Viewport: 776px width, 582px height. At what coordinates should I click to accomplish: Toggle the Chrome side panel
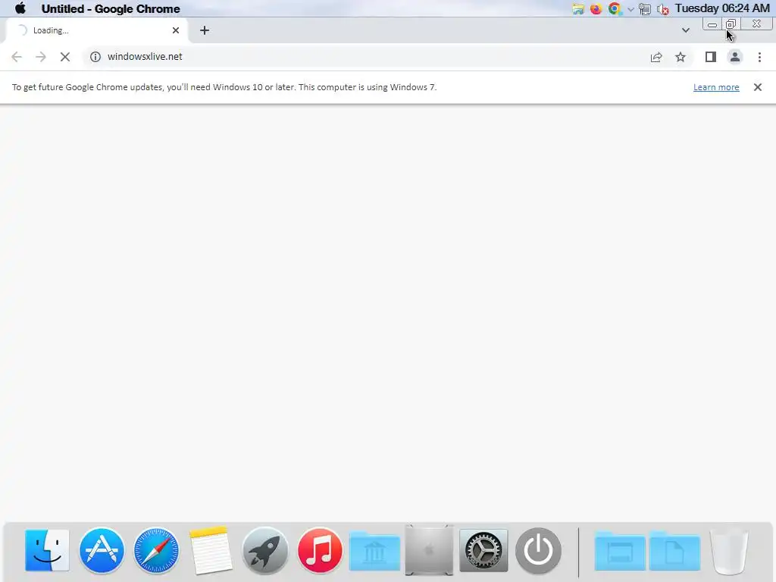(x=711, y=57)
